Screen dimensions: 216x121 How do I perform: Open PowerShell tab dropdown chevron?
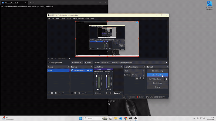coord(34,3)
